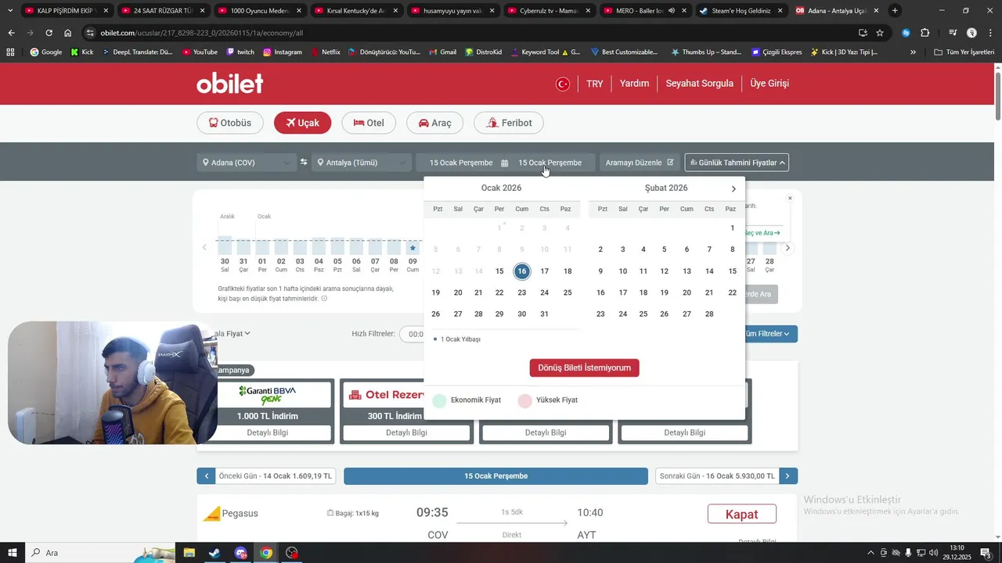Click Ekonomik Fiyat green swatch
Image resolution: width=1002 pixels, height=563 pixels.
tap(439, 400)
